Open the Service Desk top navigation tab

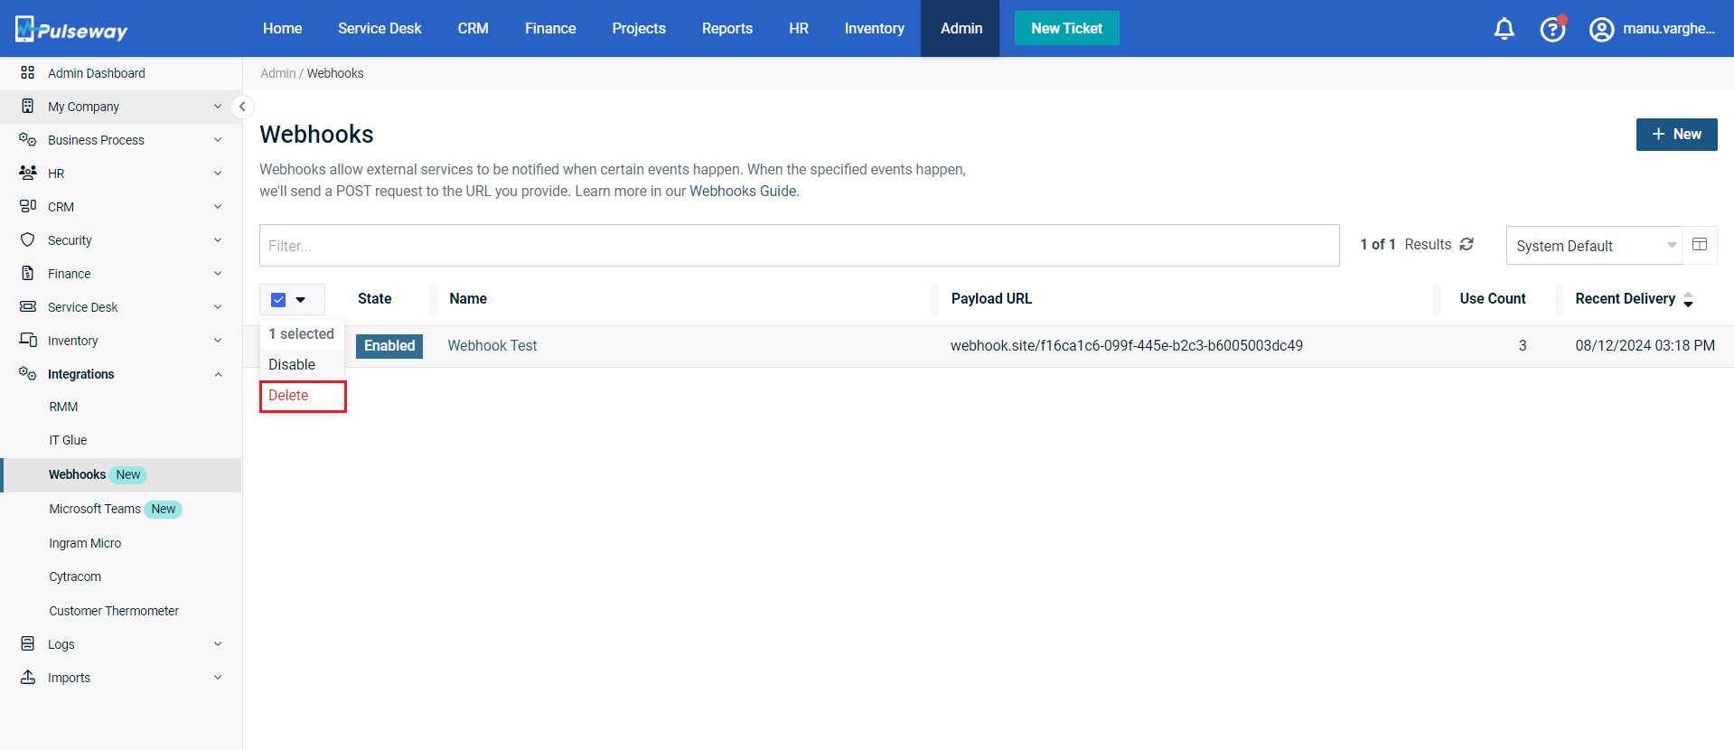pos(380,29)
